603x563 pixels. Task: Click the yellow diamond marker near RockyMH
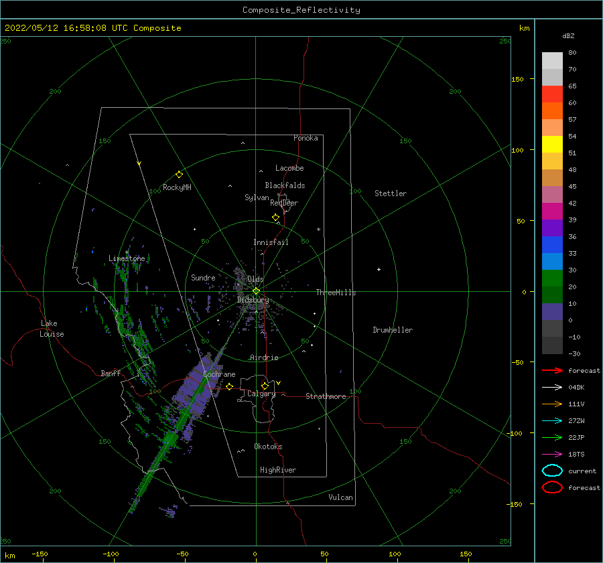pyautogui.click(x=179, y=175)
